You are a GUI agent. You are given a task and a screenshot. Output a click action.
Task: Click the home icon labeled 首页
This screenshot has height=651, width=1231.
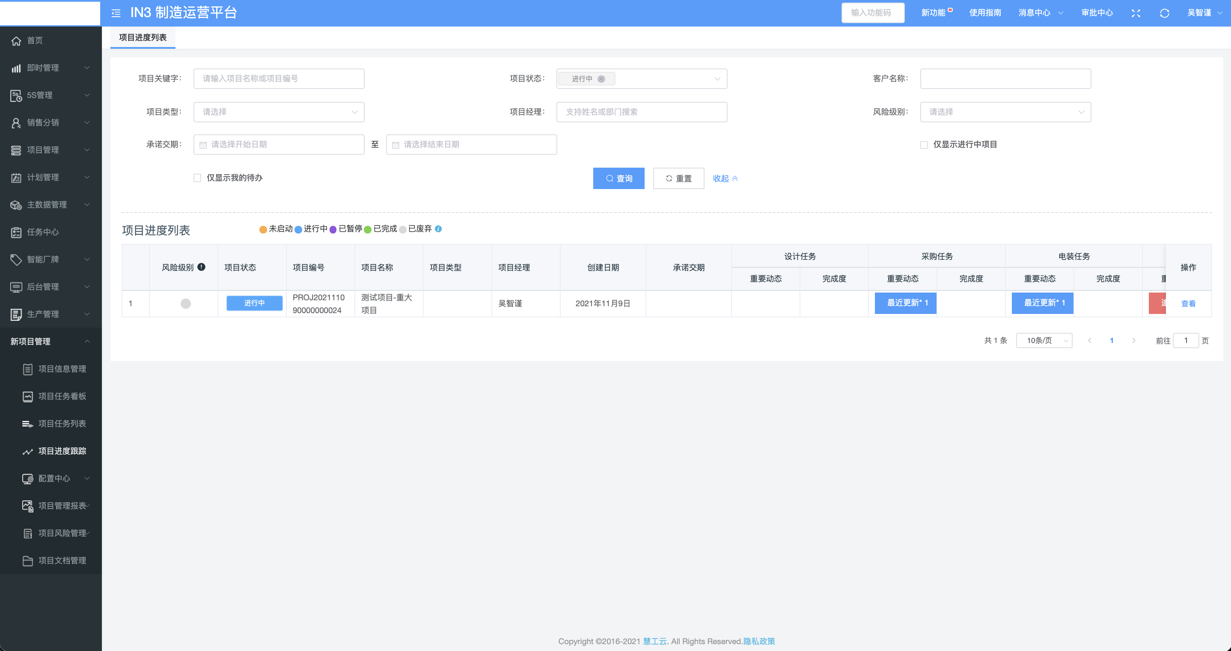tap(16, 41)
